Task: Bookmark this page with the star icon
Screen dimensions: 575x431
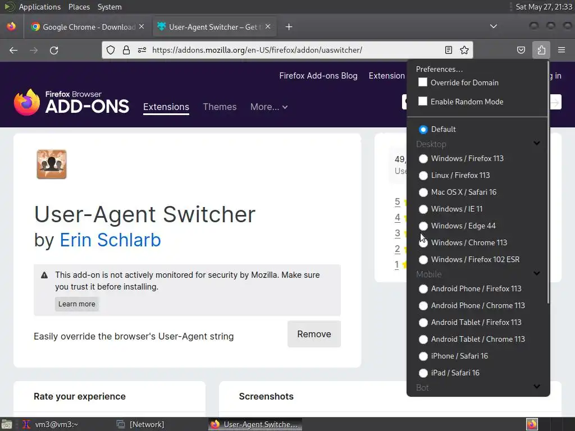Action: [464, 50]
